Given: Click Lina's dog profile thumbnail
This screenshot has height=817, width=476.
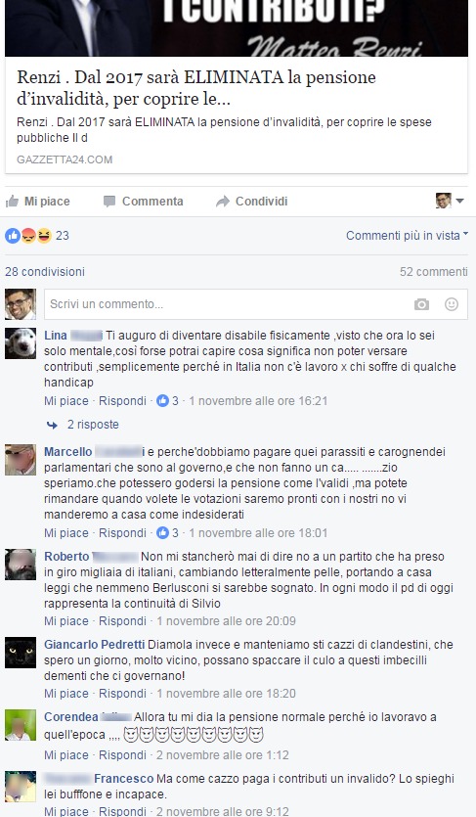Looking at the screenshot, I should tap(21, 342).
